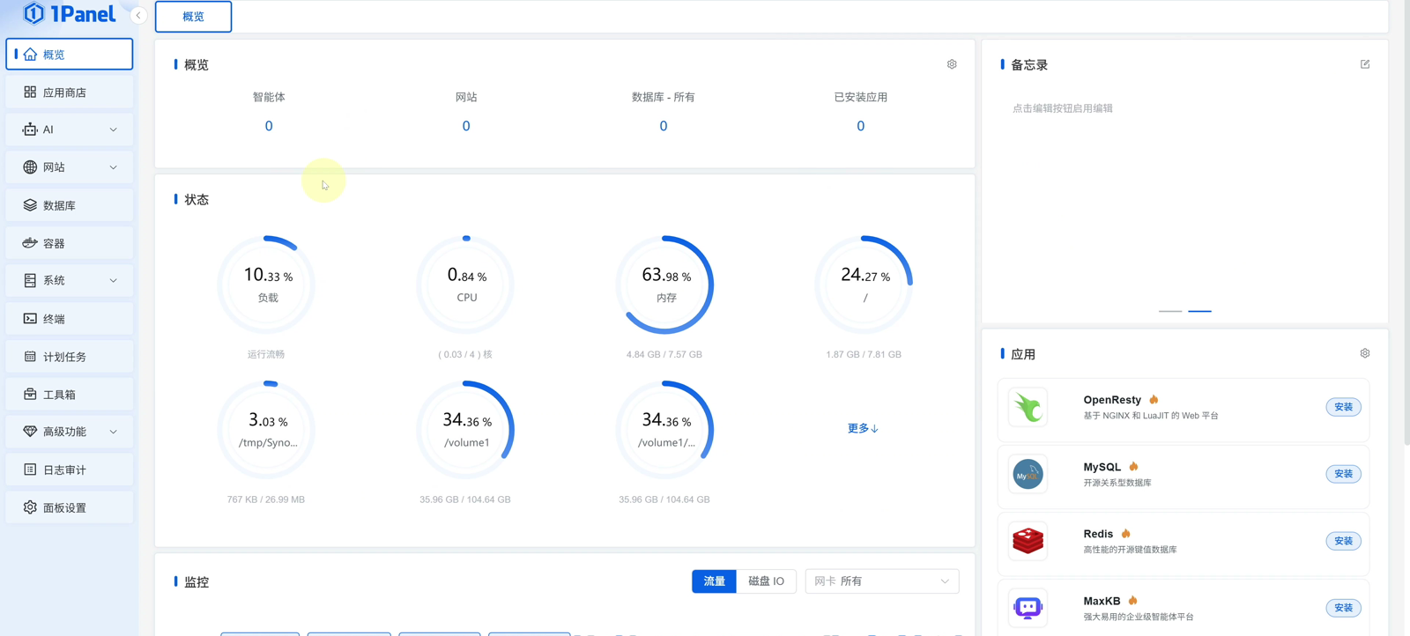The width and height of the screenshot is (1410, 636).
Task: Open 日志审计 in the sidebar menu
Action: (x=70, y=470)
